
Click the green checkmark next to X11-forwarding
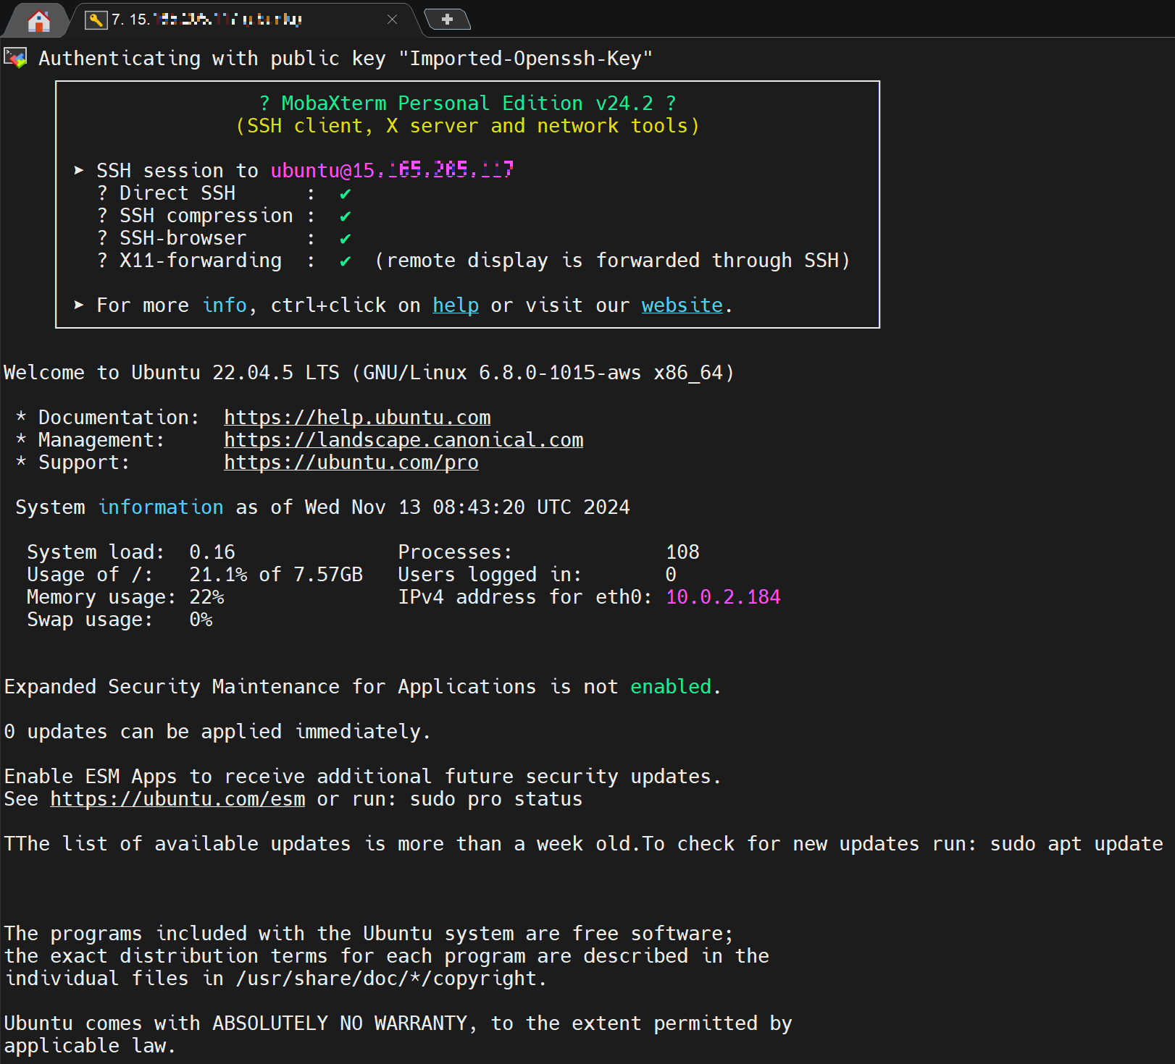[346, 261]
